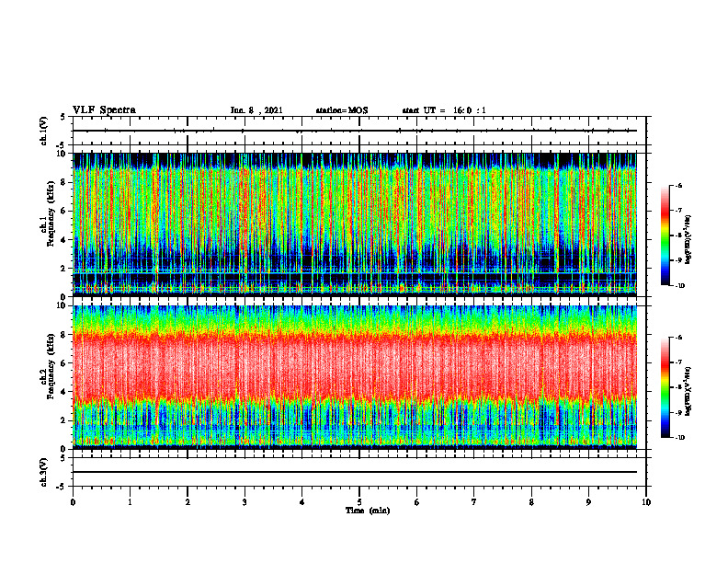Click the ch.3 voltage waveform trace
The image size is (728, 563).
pyautogui.click(x=355, y=472)
